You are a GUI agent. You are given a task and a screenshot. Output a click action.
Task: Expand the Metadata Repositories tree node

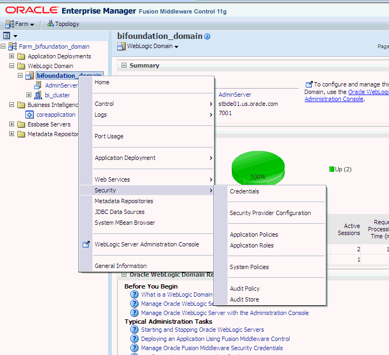12,134
